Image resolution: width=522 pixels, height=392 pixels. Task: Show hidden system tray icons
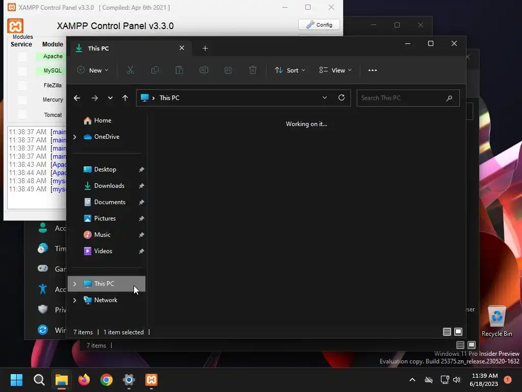click(412, 380)
